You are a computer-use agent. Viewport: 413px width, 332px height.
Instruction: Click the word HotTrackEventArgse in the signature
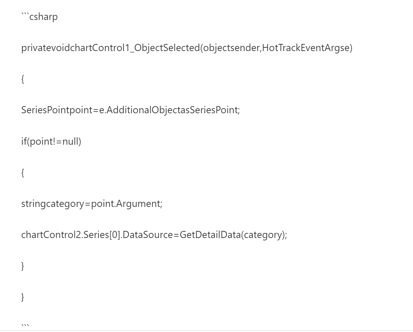click(x=306, y=48)
